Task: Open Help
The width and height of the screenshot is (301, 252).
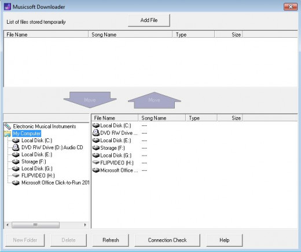Action: tap(225, 240)
